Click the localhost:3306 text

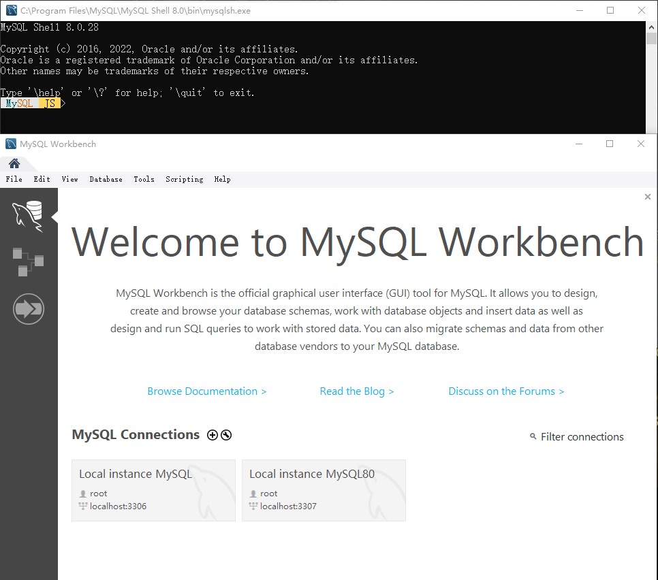118,506
